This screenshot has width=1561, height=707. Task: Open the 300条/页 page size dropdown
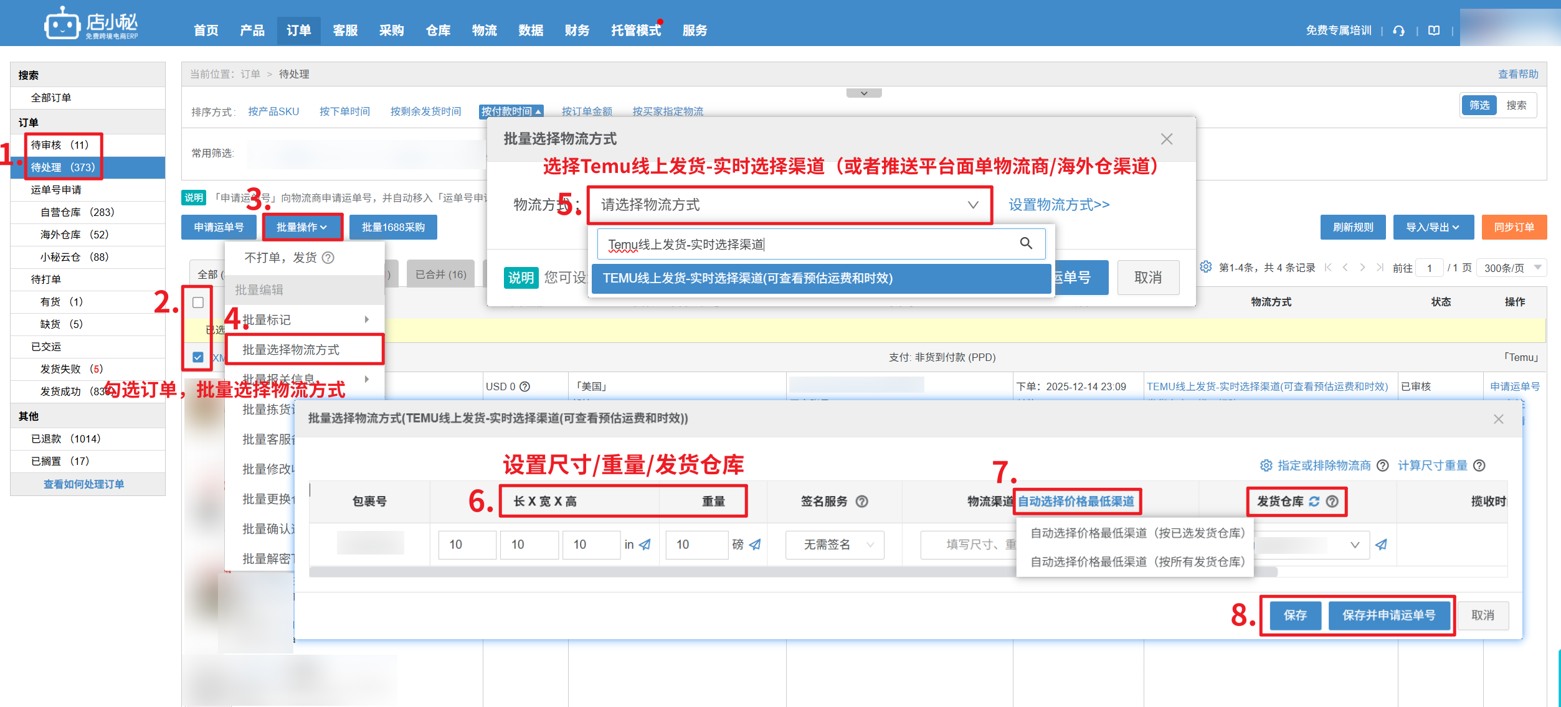(1512, 268)
